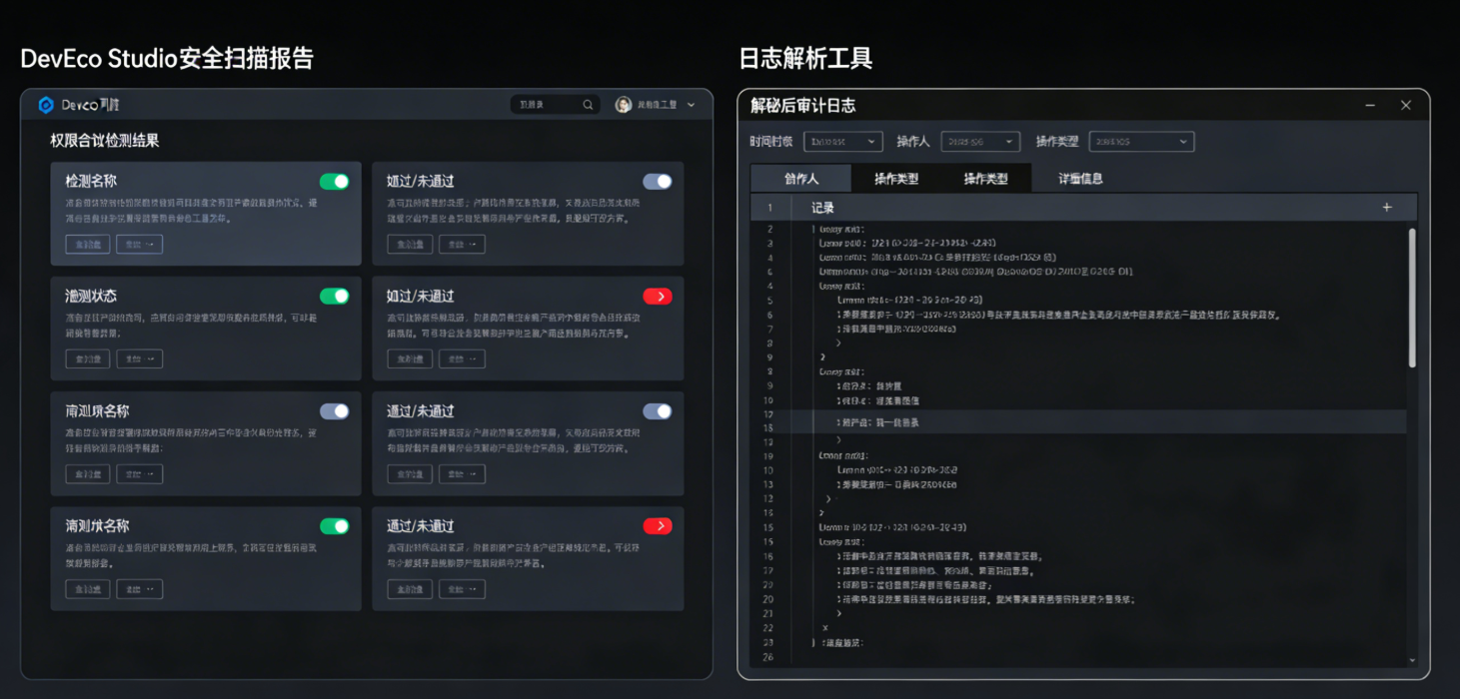Toggle gray switch in card beside 检测名称
Image resolution: width=1460 pixels, height=699 pixels.
(658, 182)
